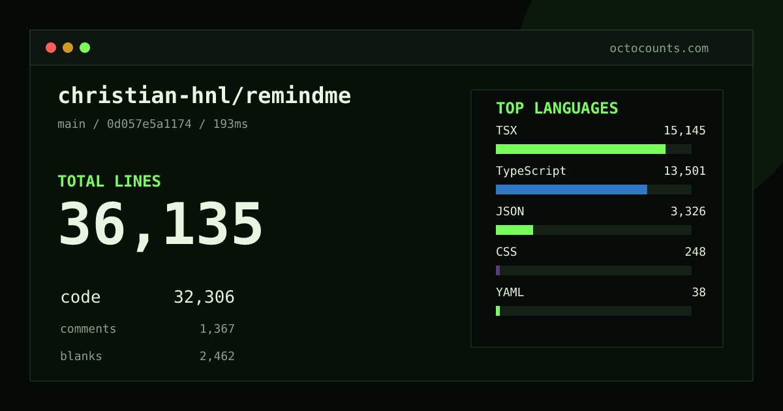Click the 'code' row label

click(x=80, y=297)
